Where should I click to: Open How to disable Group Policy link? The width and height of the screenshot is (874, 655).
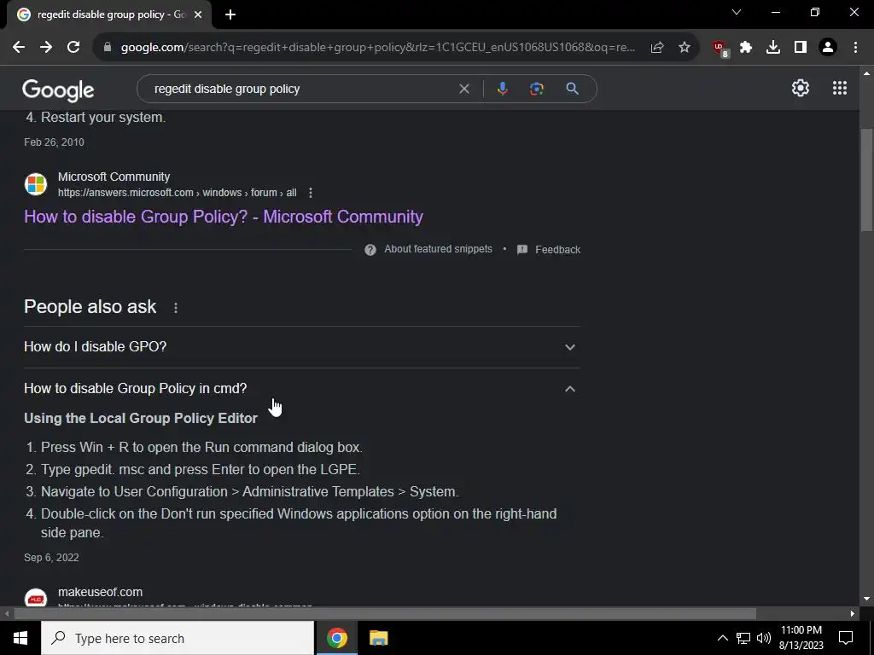(x=224, y=217)
